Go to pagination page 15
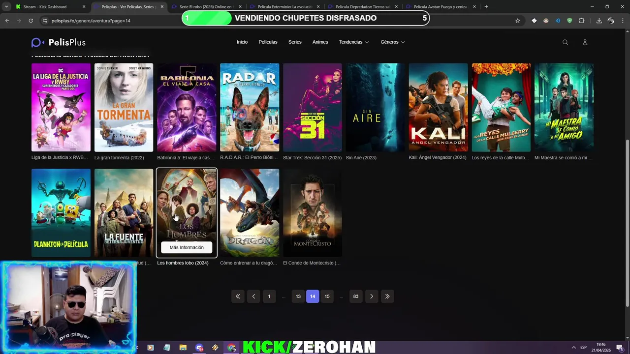The height and width of the screenshot is (354, 630). click(x=327, y=296)
